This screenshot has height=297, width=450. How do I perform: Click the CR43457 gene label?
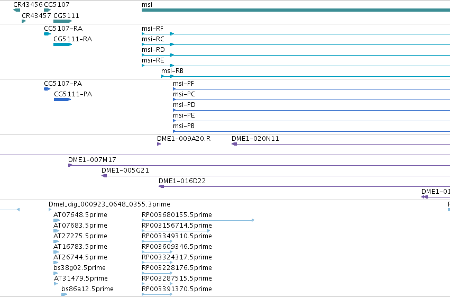point(36,15)
